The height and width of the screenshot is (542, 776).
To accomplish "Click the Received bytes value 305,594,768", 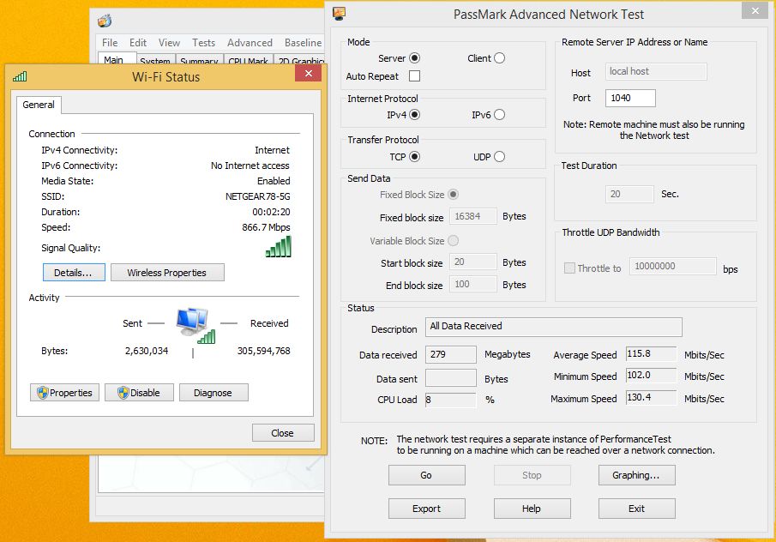I will (264, 351).
